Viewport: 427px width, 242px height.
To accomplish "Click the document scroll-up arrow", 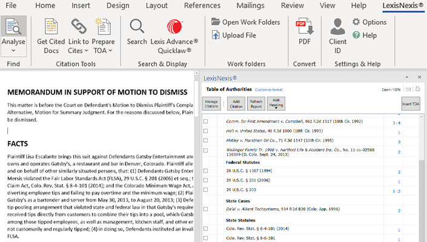I will point(196,73).
